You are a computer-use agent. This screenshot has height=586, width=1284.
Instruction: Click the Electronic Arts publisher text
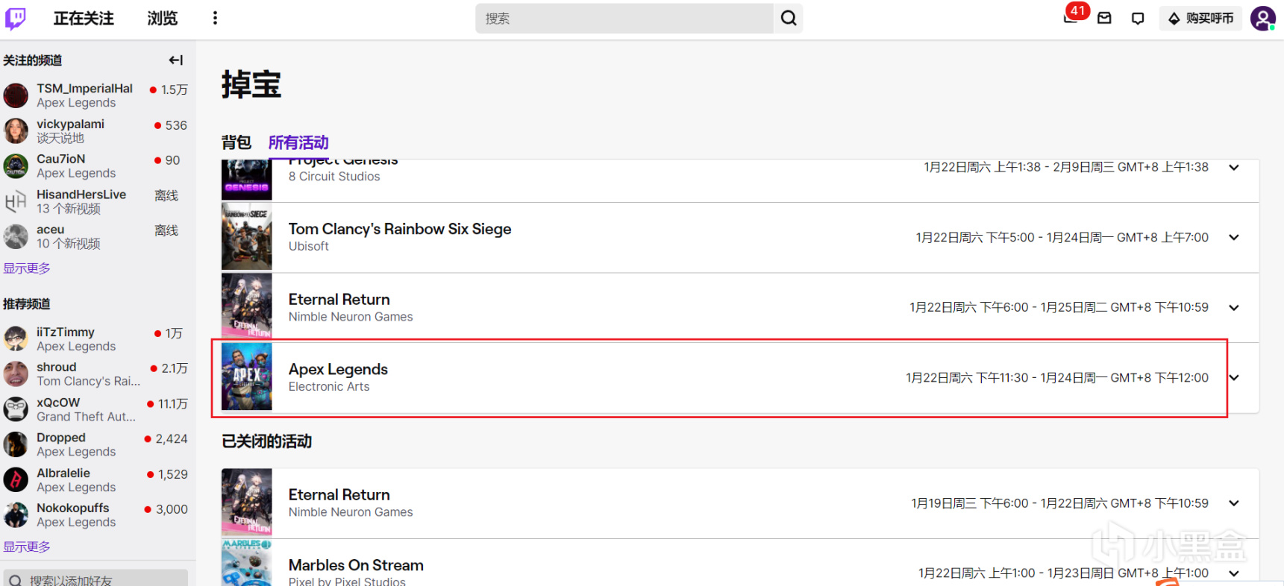(329, 386)
